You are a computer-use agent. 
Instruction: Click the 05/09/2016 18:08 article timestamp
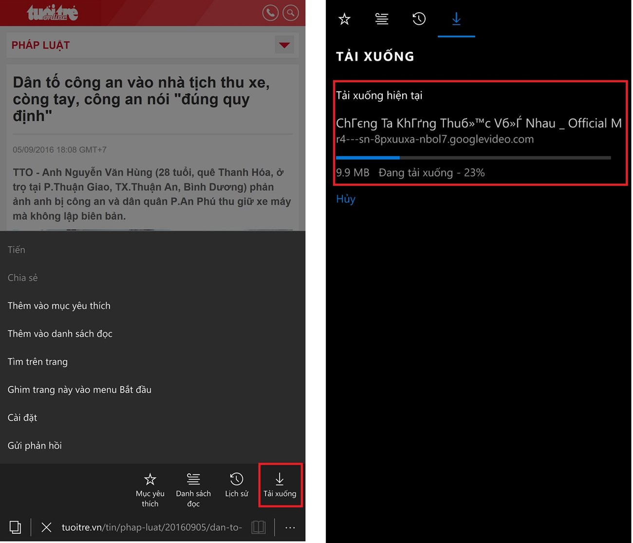tap(59, 150)
